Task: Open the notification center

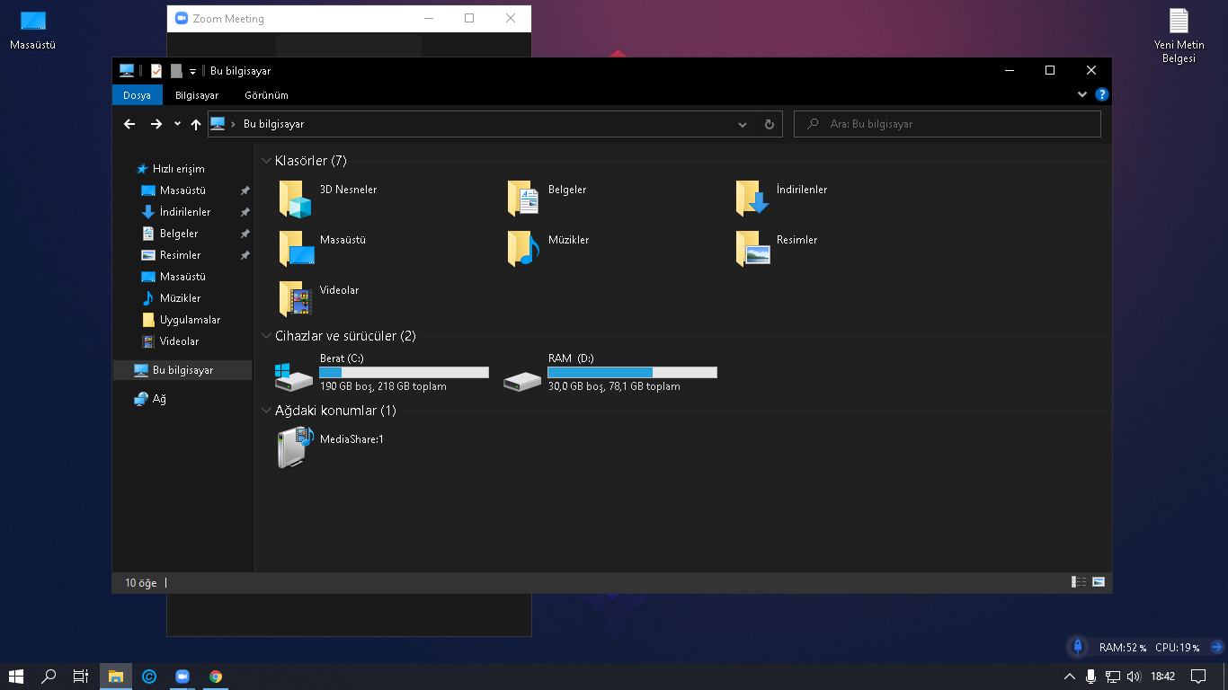Action: 1197,677
